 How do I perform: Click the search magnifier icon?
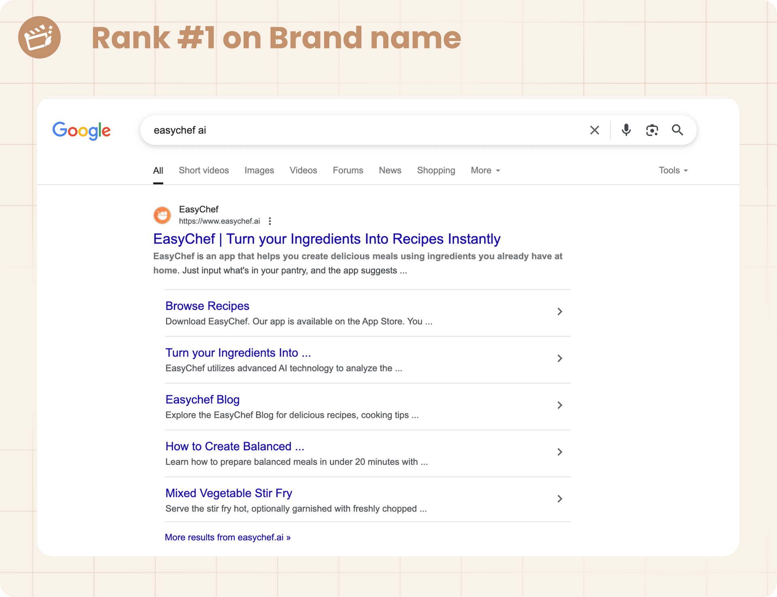tap(677, 130)
